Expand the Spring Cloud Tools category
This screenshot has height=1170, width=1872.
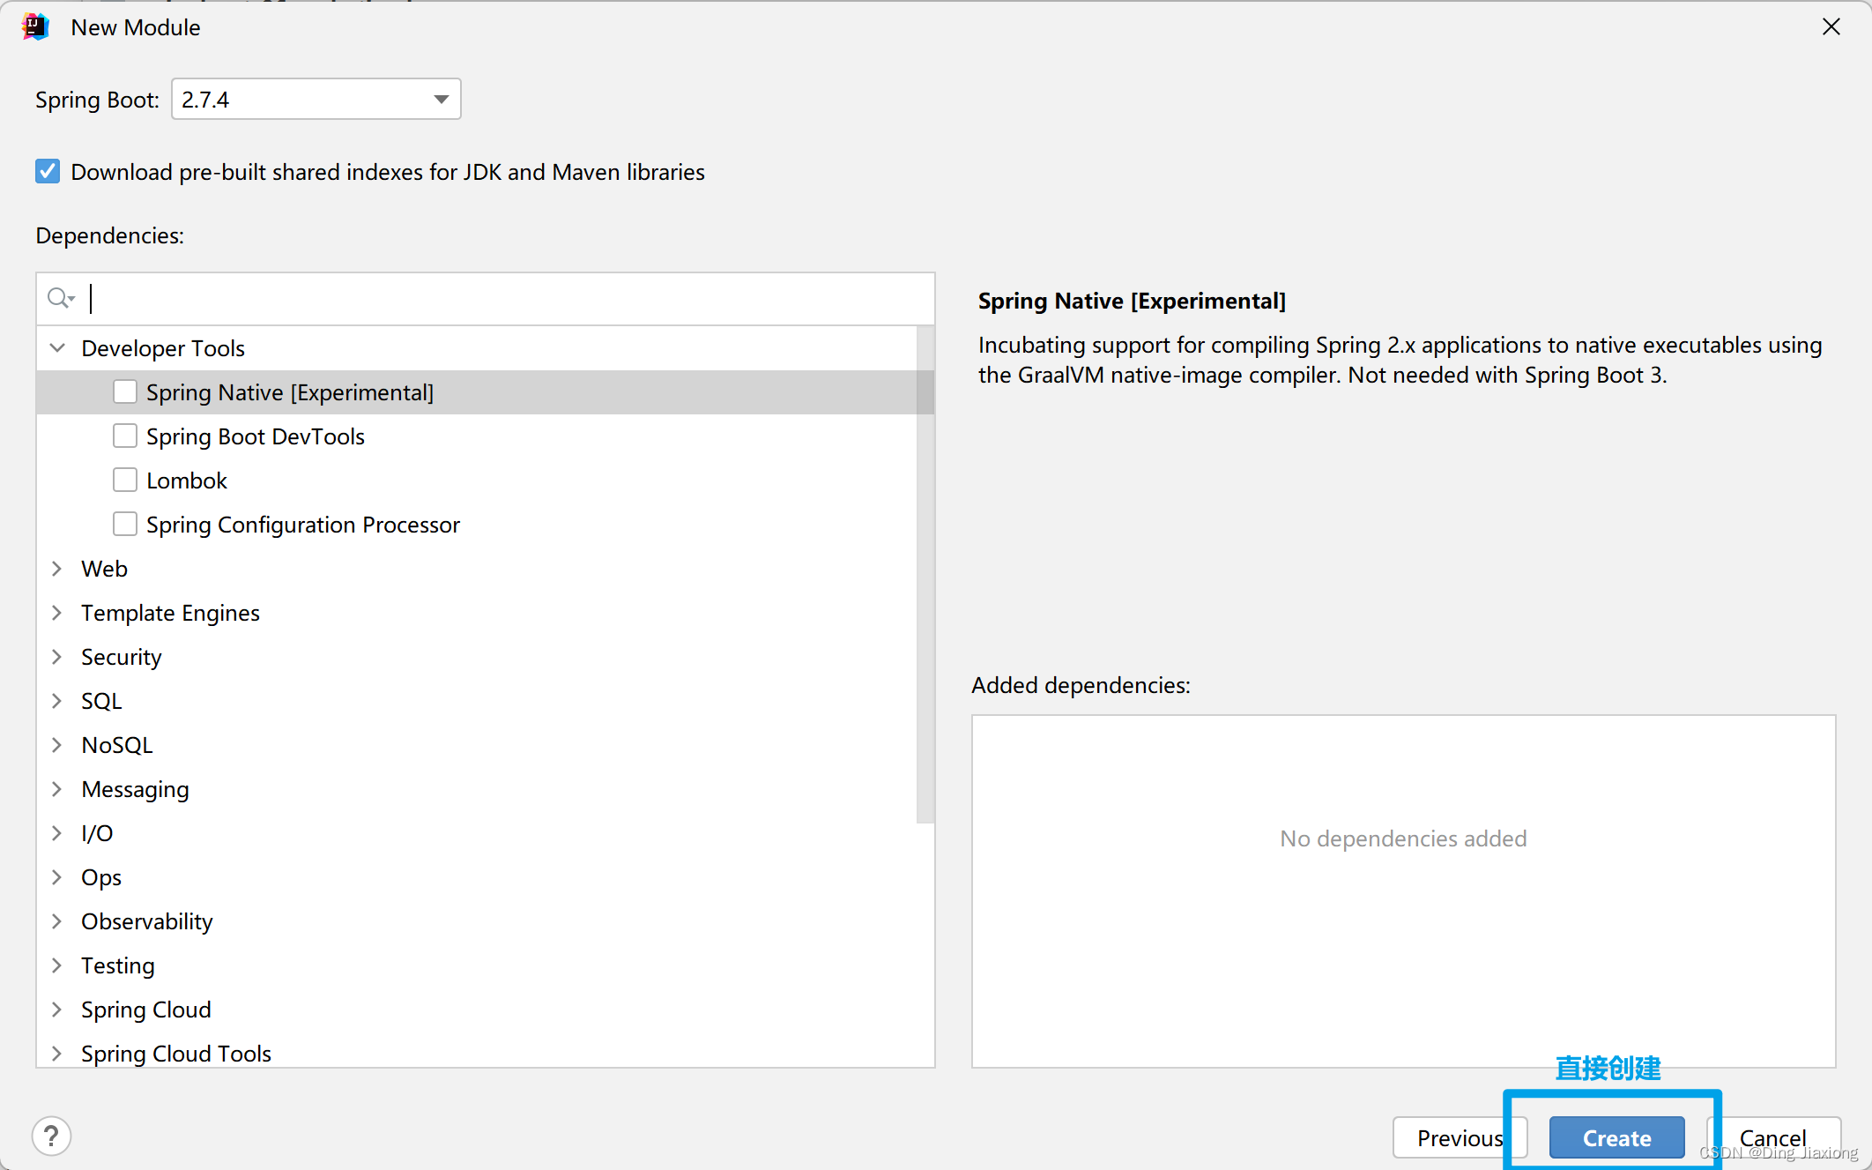[57, 1053]
